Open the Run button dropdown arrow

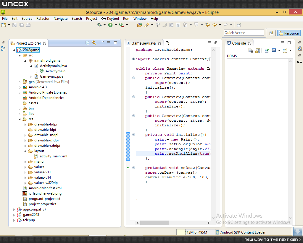pyautogui.click(x=116, y=25)
